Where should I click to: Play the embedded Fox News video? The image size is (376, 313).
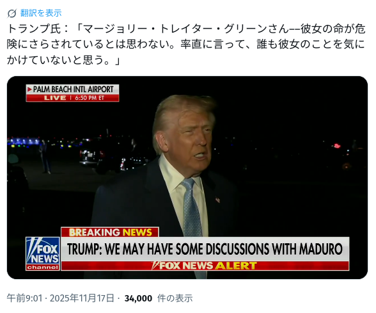tap(187, 178)
